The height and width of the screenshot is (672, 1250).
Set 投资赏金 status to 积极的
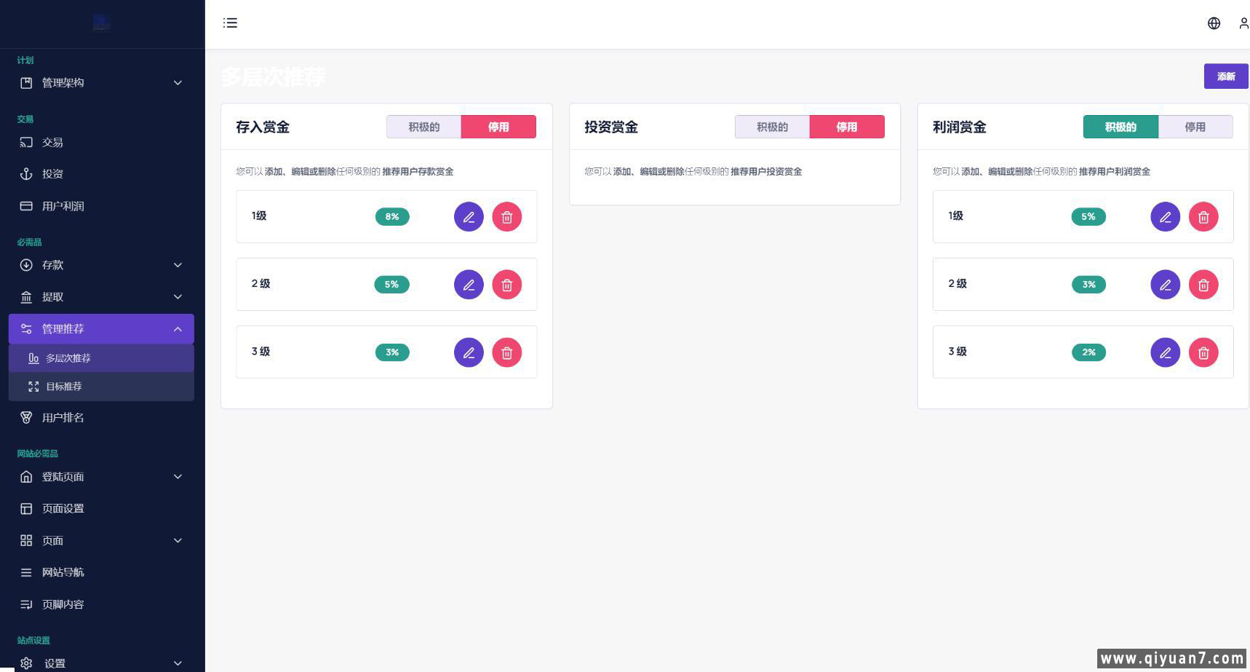[772, 127]
